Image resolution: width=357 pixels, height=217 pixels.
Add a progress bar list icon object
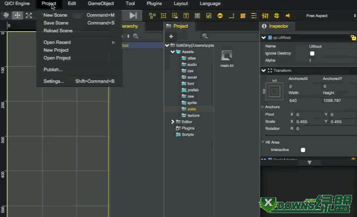254,16
